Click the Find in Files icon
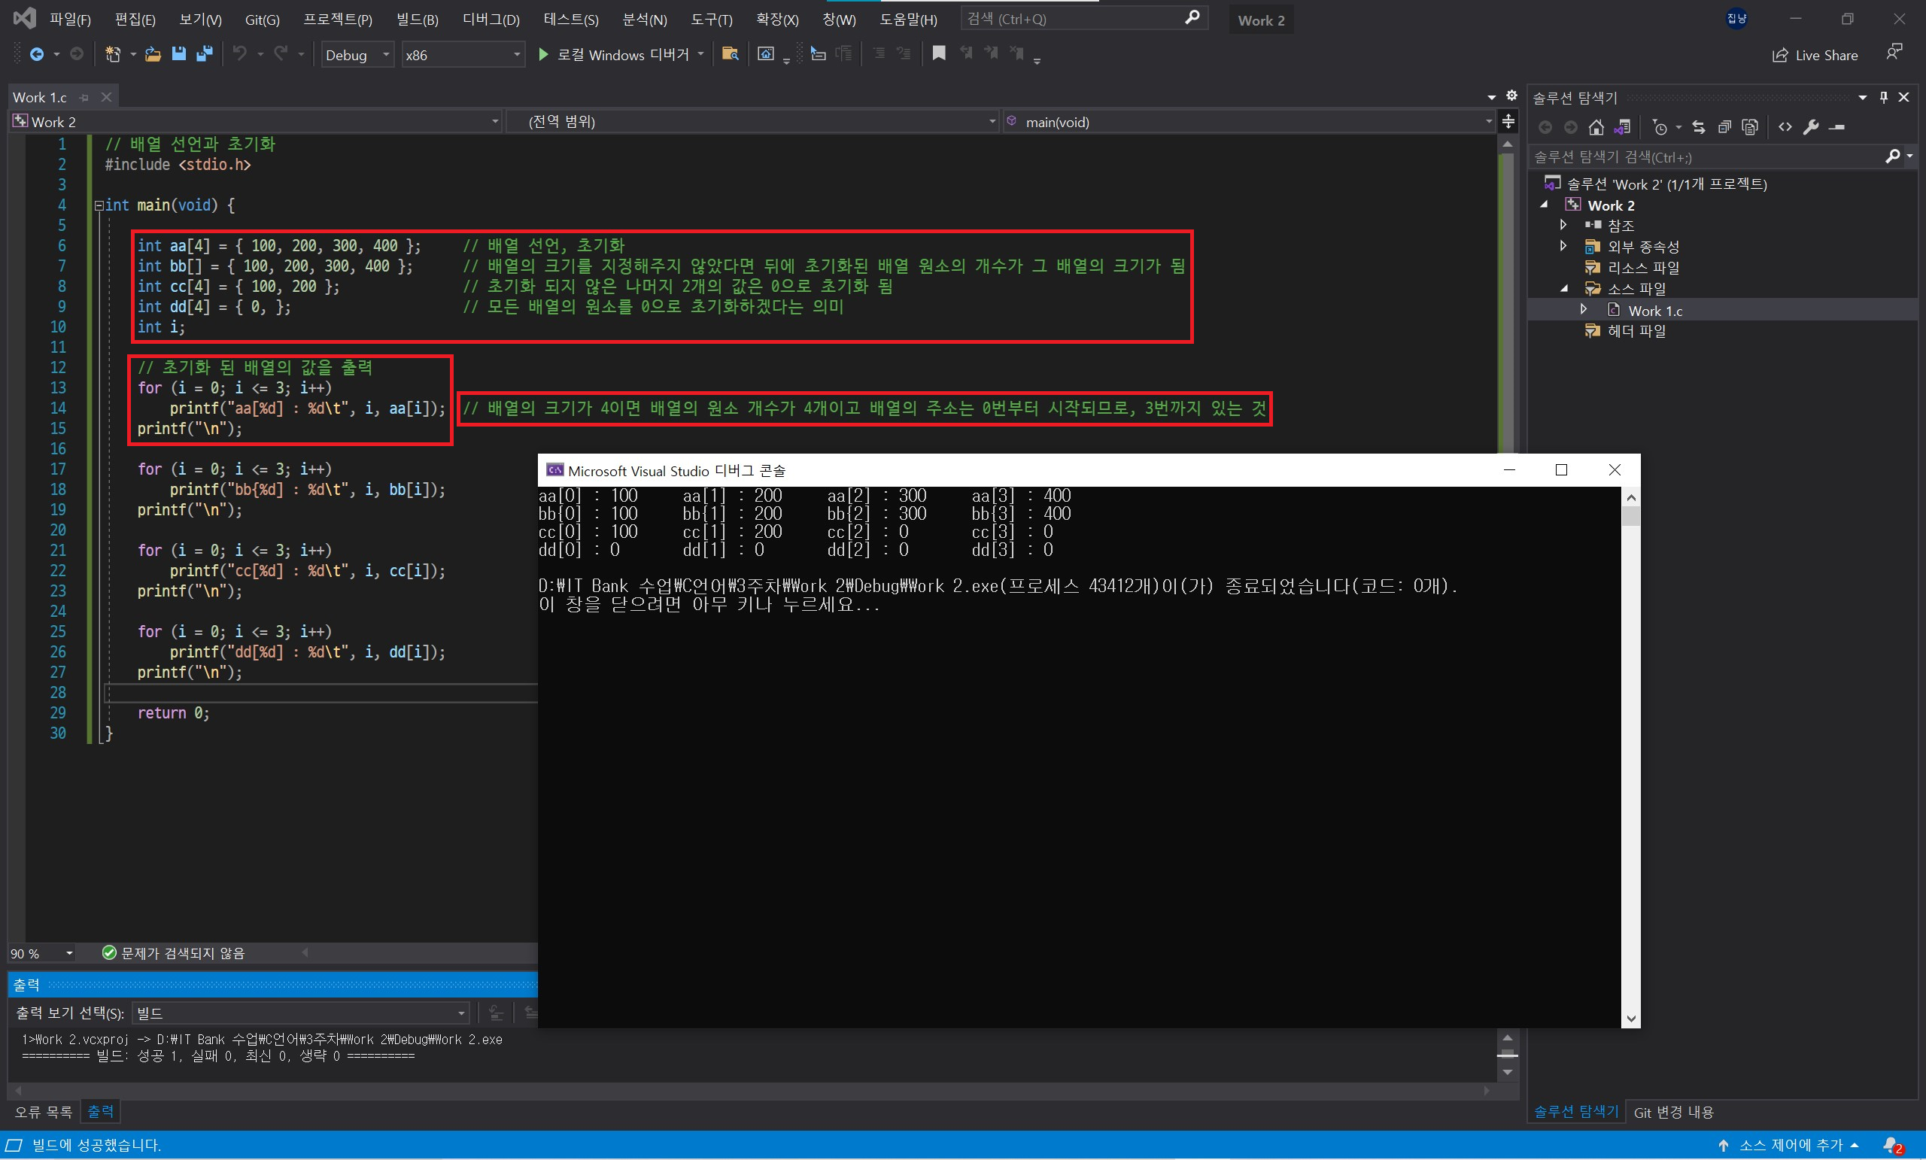The image size is (1926, 1160). [x=730, y=54]
